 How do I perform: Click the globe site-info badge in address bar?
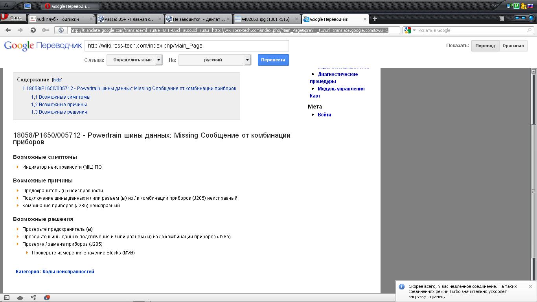click(61, 30)
